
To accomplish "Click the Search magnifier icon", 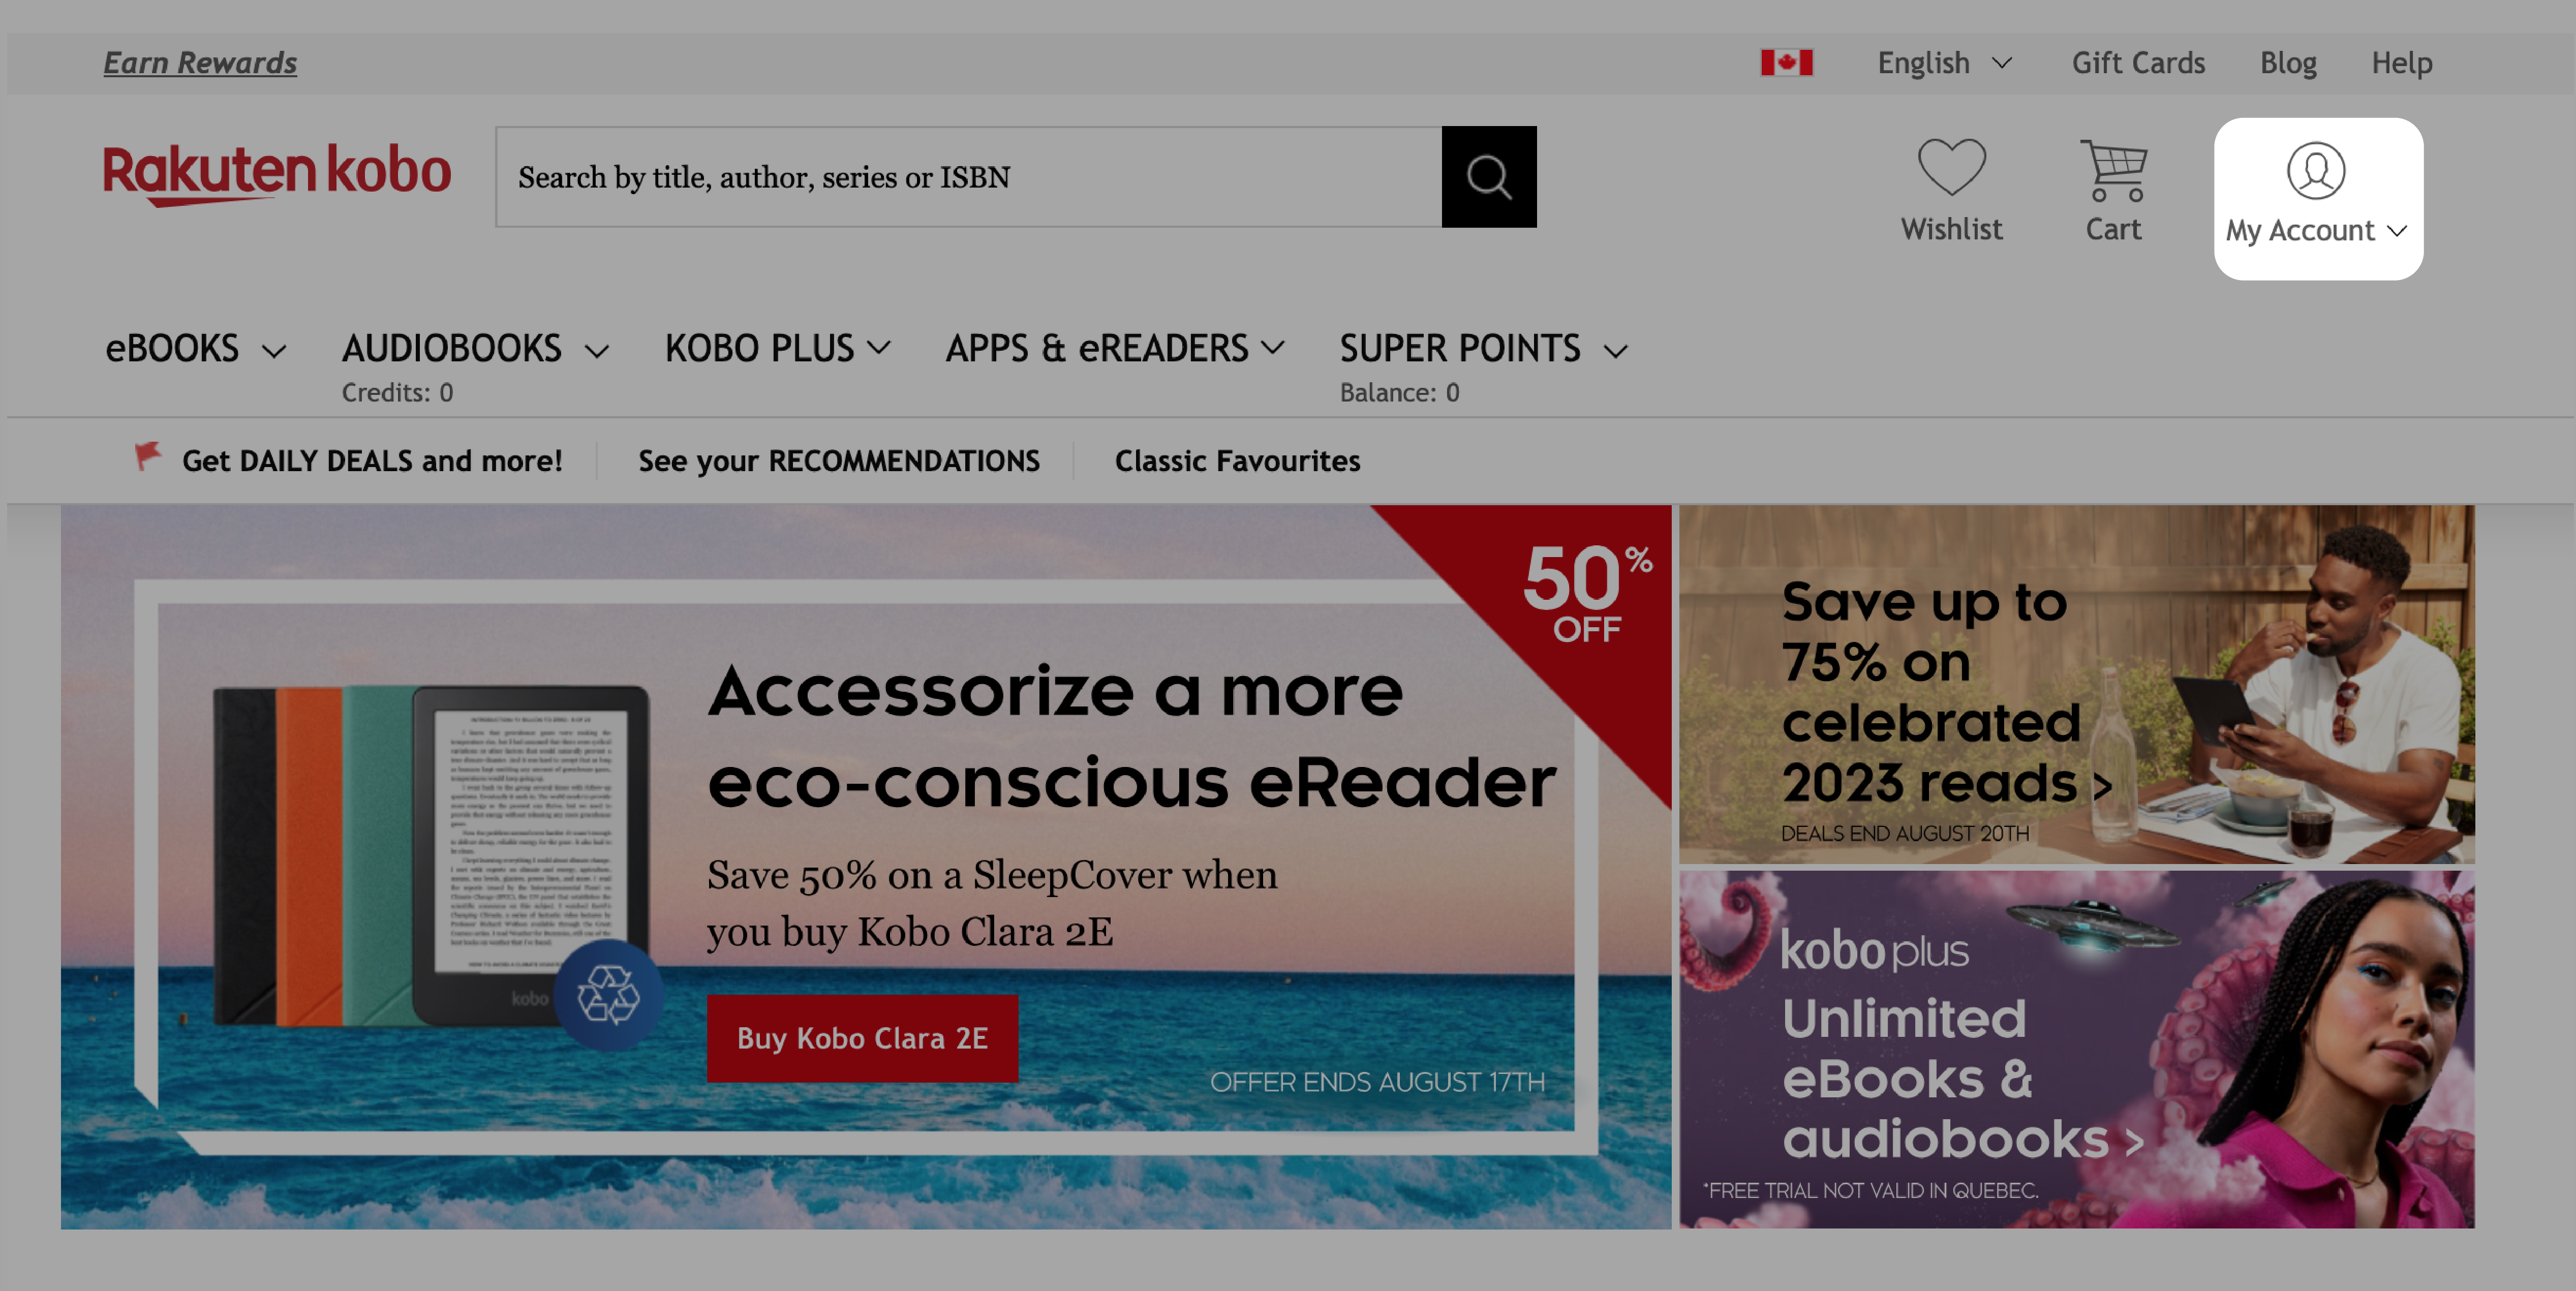I will coord(1490,176).
